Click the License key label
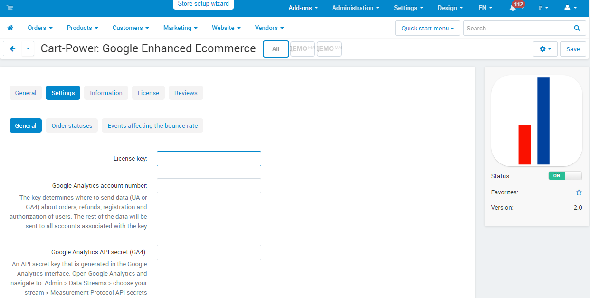This screenshot has width=590, height=298. [x=130, y=158]
